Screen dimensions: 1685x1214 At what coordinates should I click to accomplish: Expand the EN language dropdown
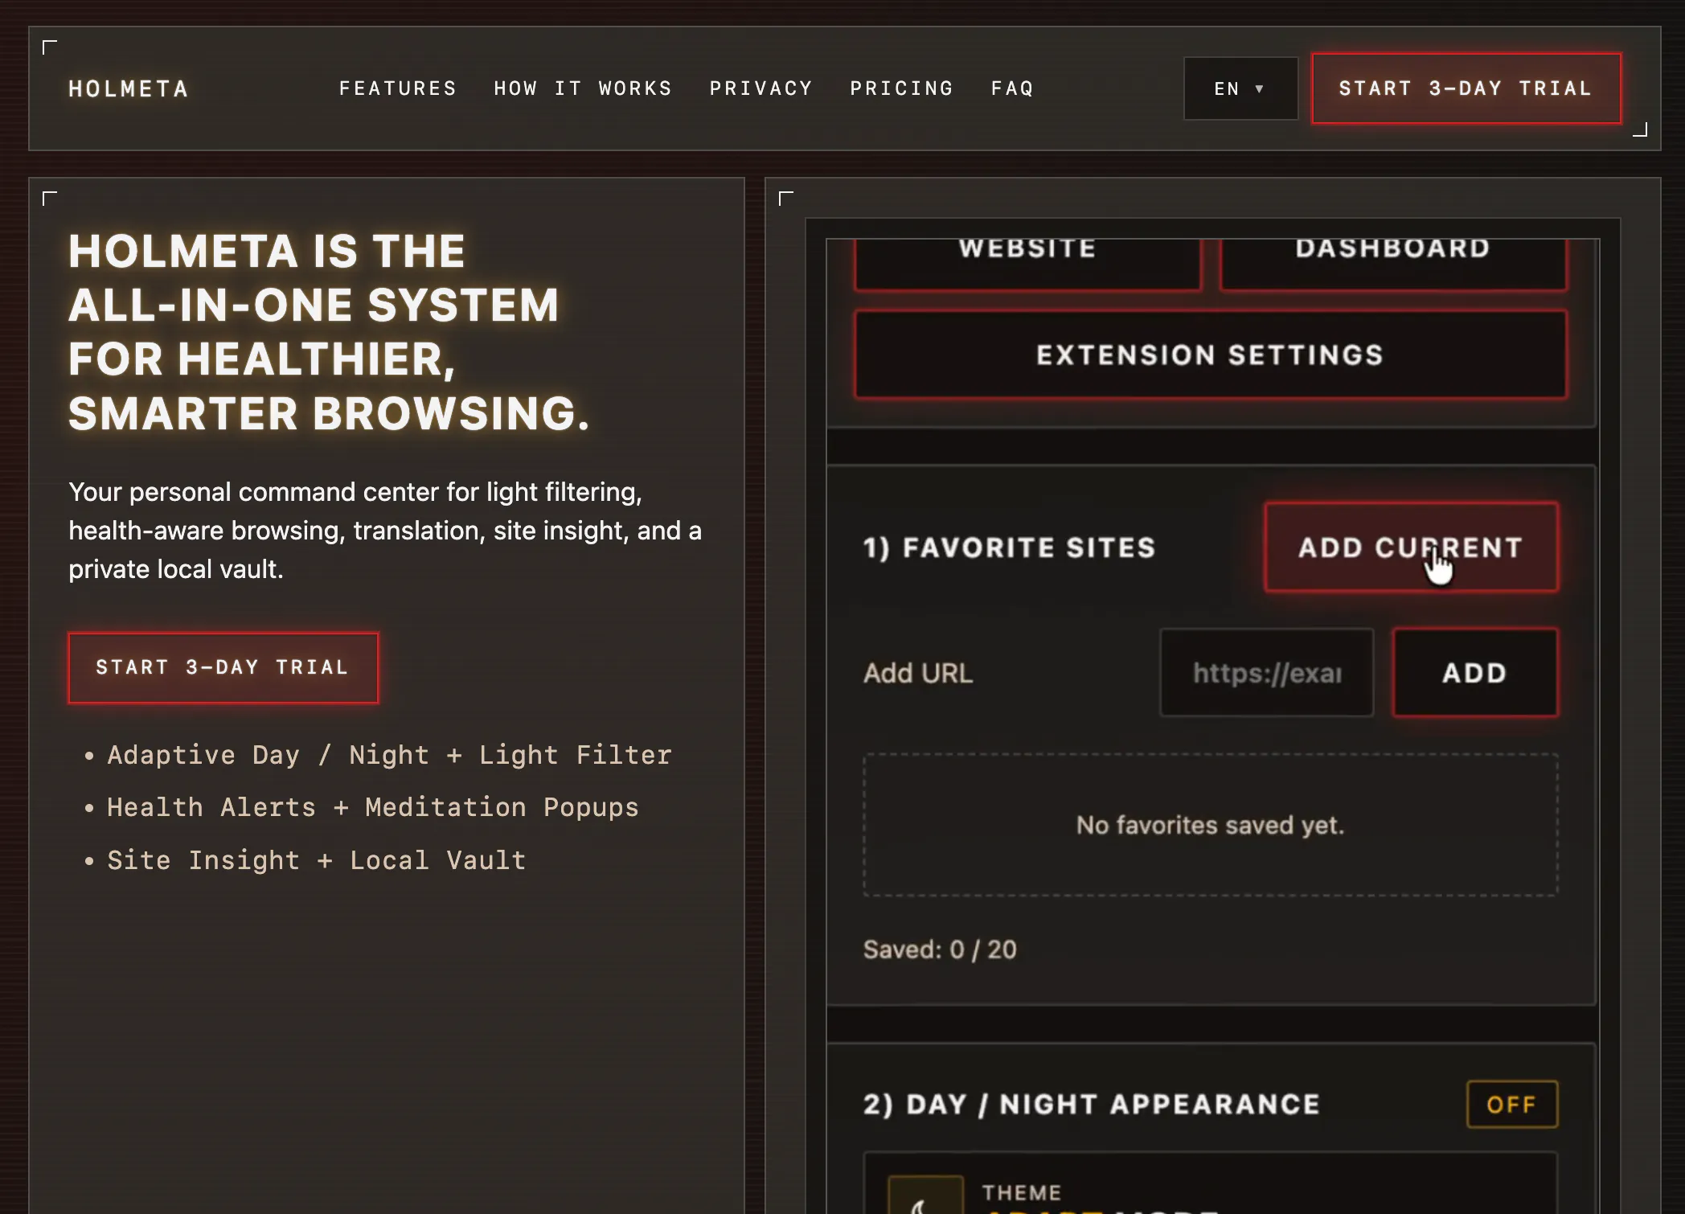point(1240,88)
